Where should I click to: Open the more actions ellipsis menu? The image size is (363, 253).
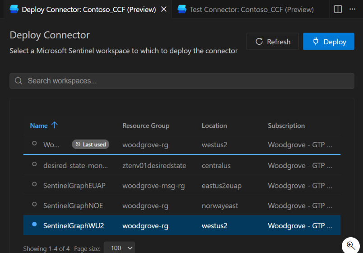(353, 9)
